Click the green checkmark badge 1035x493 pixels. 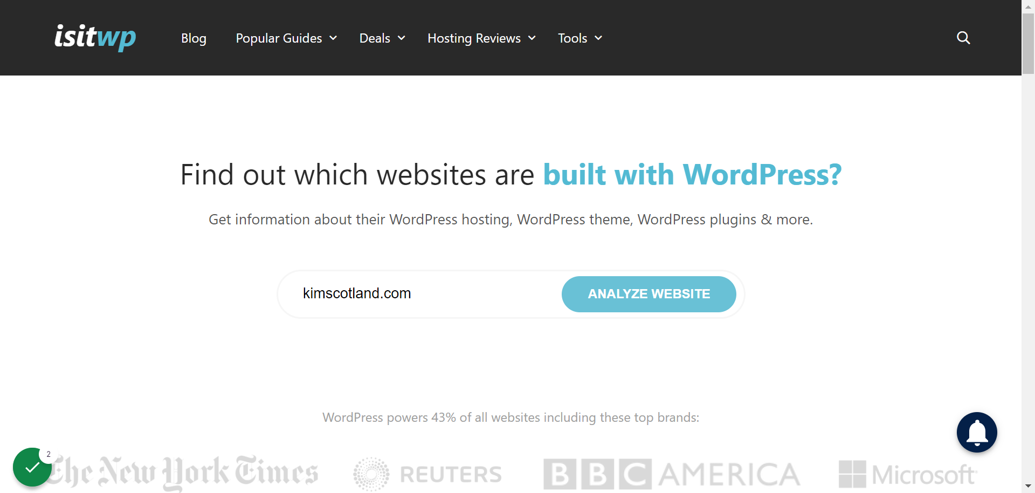click(32, 467)
